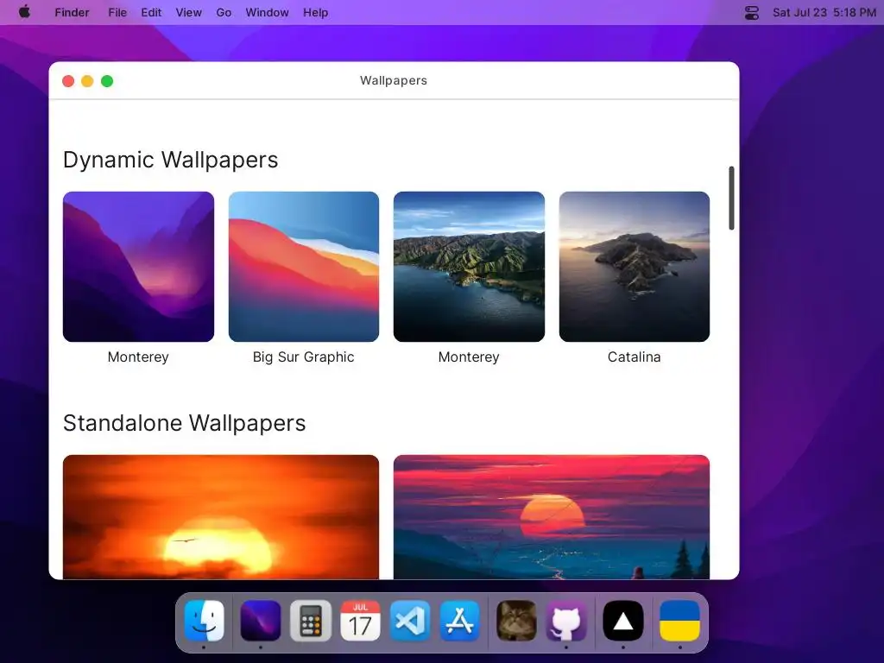The image size is (884, 663).
Task: Open the View menu
Action: point(188,12)
